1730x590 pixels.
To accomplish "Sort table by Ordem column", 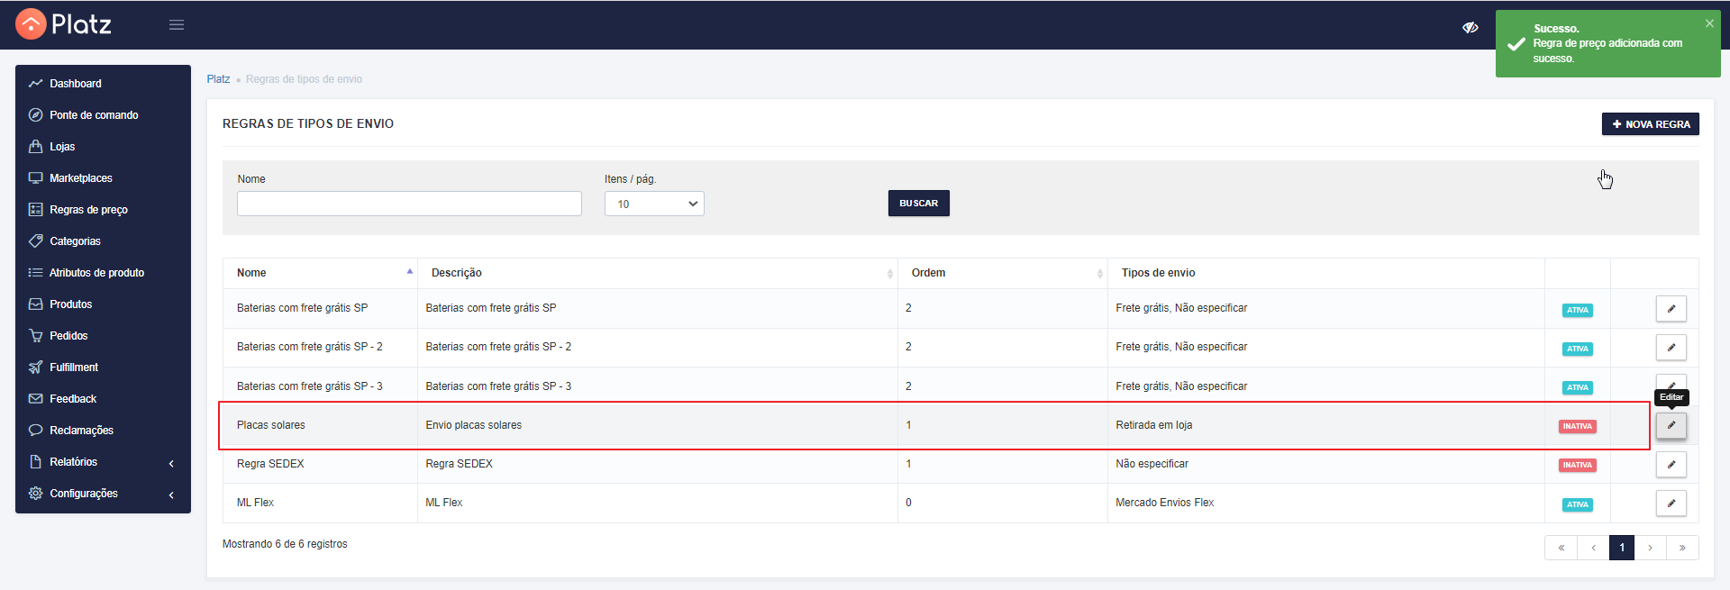I will coord(1003,273).
